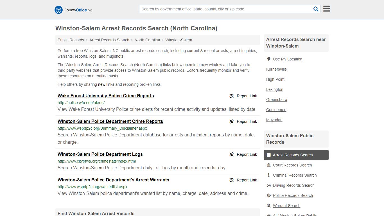Go to North Carolina breadcrumb

[x=147, y=40]
